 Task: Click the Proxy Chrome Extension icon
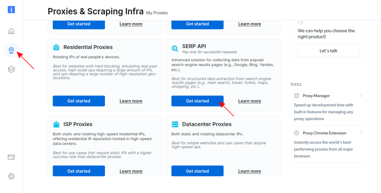(x=297, y=133)
